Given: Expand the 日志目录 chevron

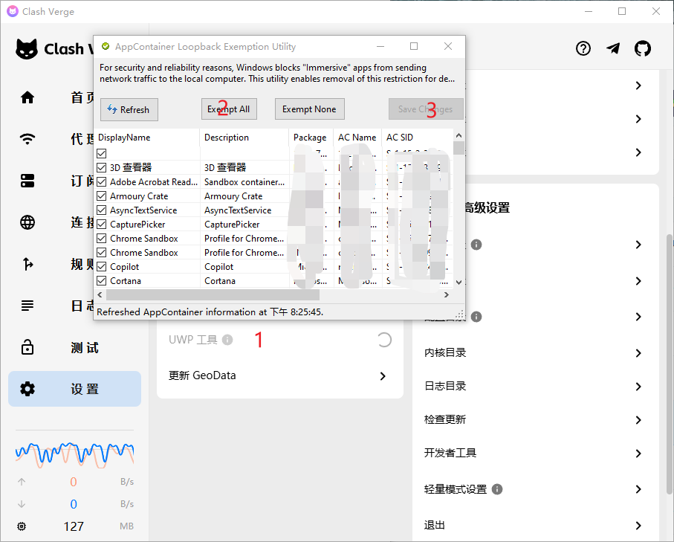Looking at the screenshot, I should click(x=638, y=387).
